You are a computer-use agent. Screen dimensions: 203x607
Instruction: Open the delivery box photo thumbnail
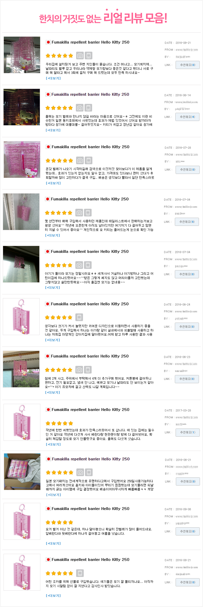[x=22, y=472]
